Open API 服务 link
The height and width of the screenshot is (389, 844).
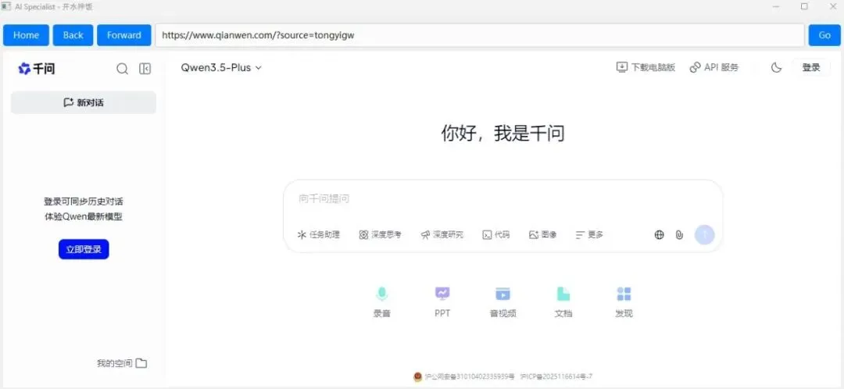(x=713, y=67)
